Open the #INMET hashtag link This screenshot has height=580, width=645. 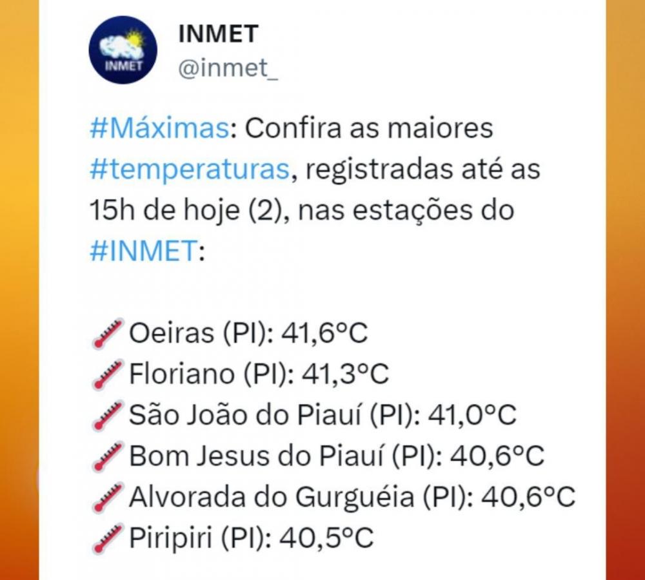pos(143,250)
